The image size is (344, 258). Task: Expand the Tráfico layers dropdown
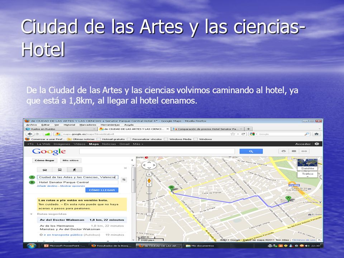[x=307, y=175]
